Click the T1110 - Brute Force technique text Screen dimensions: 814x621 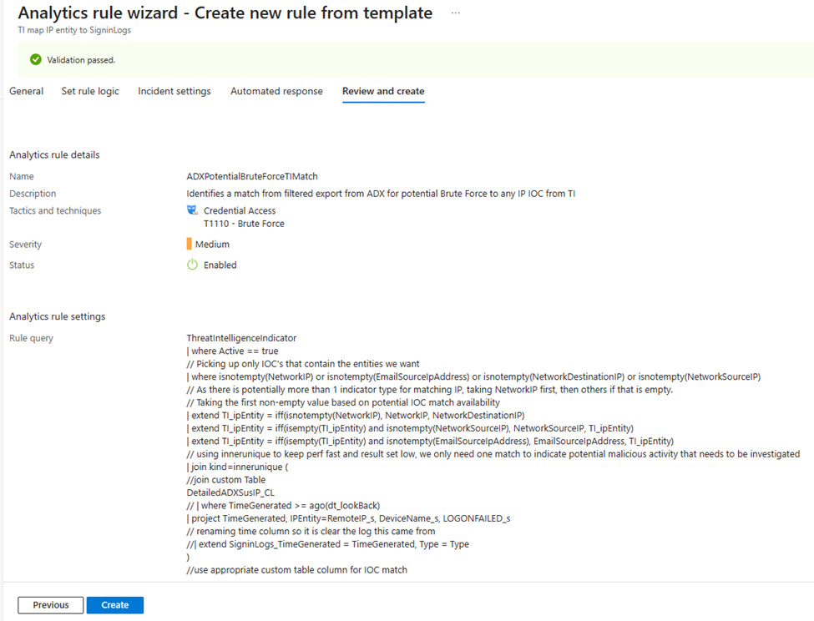point(244,224)
